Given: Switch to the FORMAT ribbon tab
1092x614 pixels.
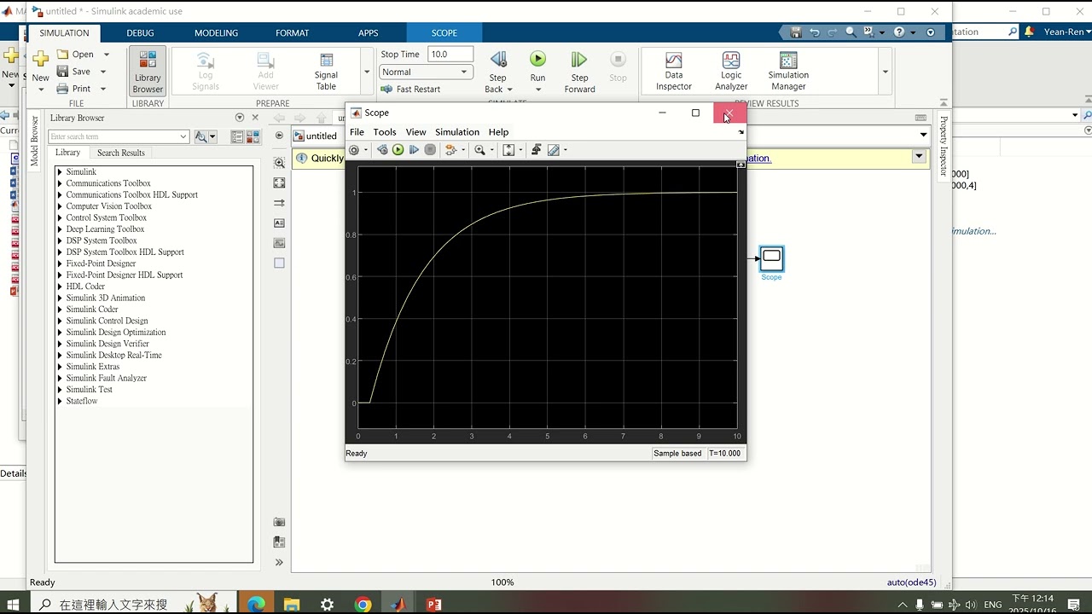Looking at the screenshot, I should coord(292,33).
